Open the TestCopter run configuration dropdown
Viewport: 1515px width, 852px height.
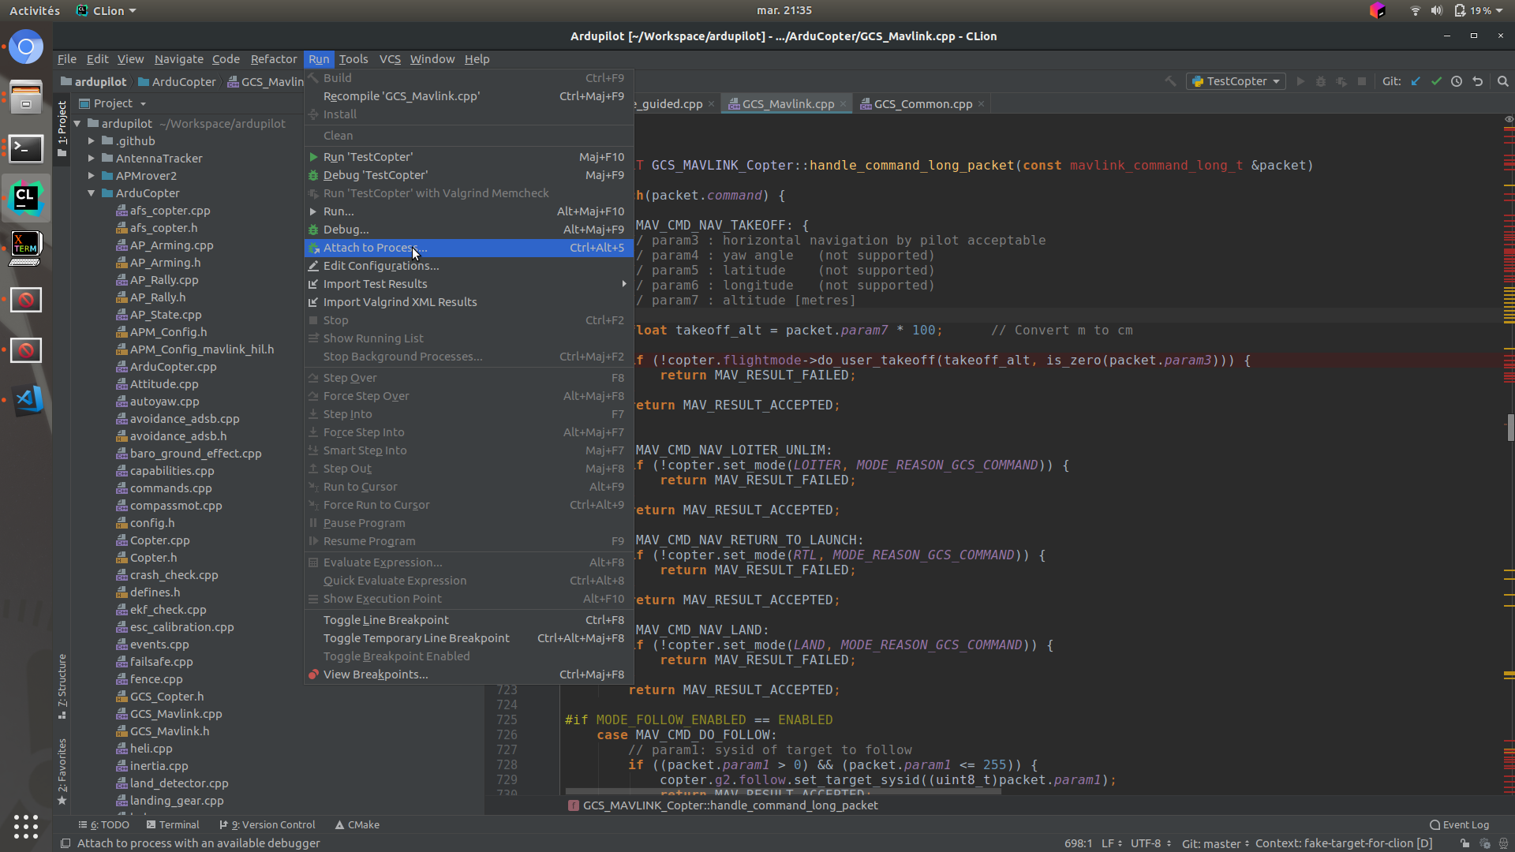tap(1236, 81)
